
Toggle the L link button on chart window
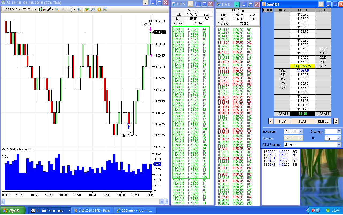pyautogui.click(x=145, y=3)
